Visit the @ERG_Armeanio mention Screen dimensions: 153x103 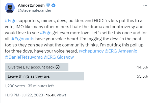pos(121,51)
